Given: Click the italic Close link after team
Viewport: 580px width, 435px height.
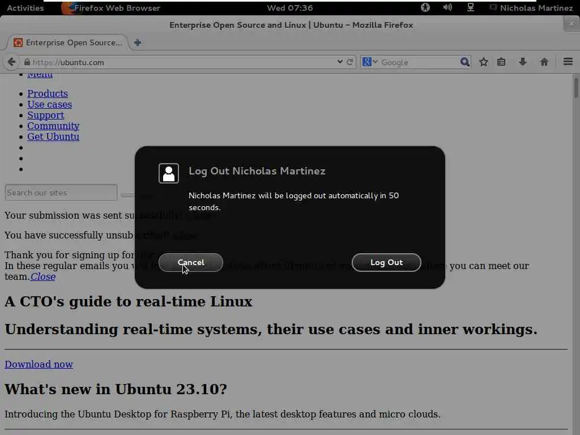Looking at the screenshot, I should tap(43, 276).
